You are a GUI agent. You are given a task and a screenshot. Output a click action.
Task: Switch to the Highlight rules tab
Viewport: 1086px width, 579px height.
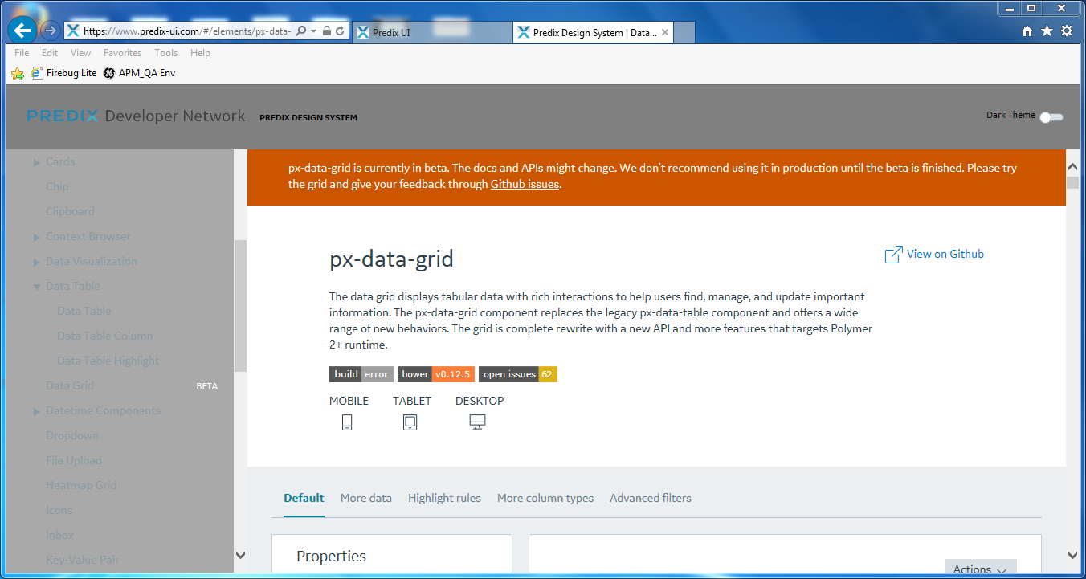444,498
